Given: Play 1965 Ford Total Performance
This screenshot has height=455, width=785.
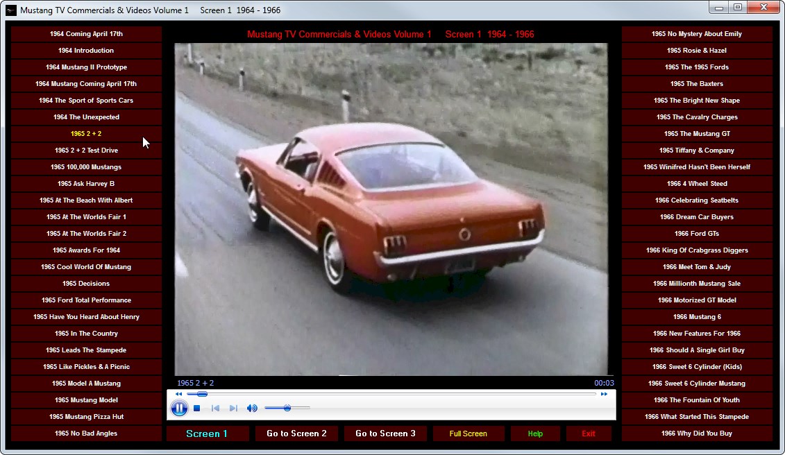Looking at the screenshot, I should click(86, 300).
